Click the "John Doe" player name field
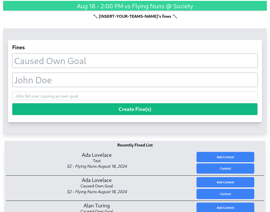This screenshot has height=212, width=270. [135, 80]
